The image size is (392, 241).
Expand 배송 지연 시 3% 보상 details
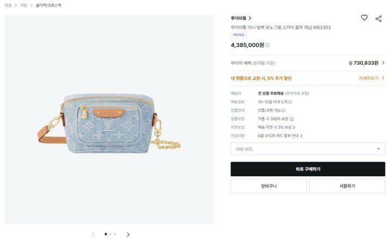click(x=277, y=127)
